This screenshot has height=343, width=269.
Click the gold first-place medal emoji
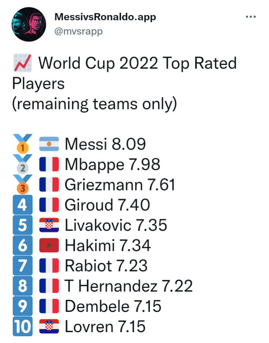22,144
